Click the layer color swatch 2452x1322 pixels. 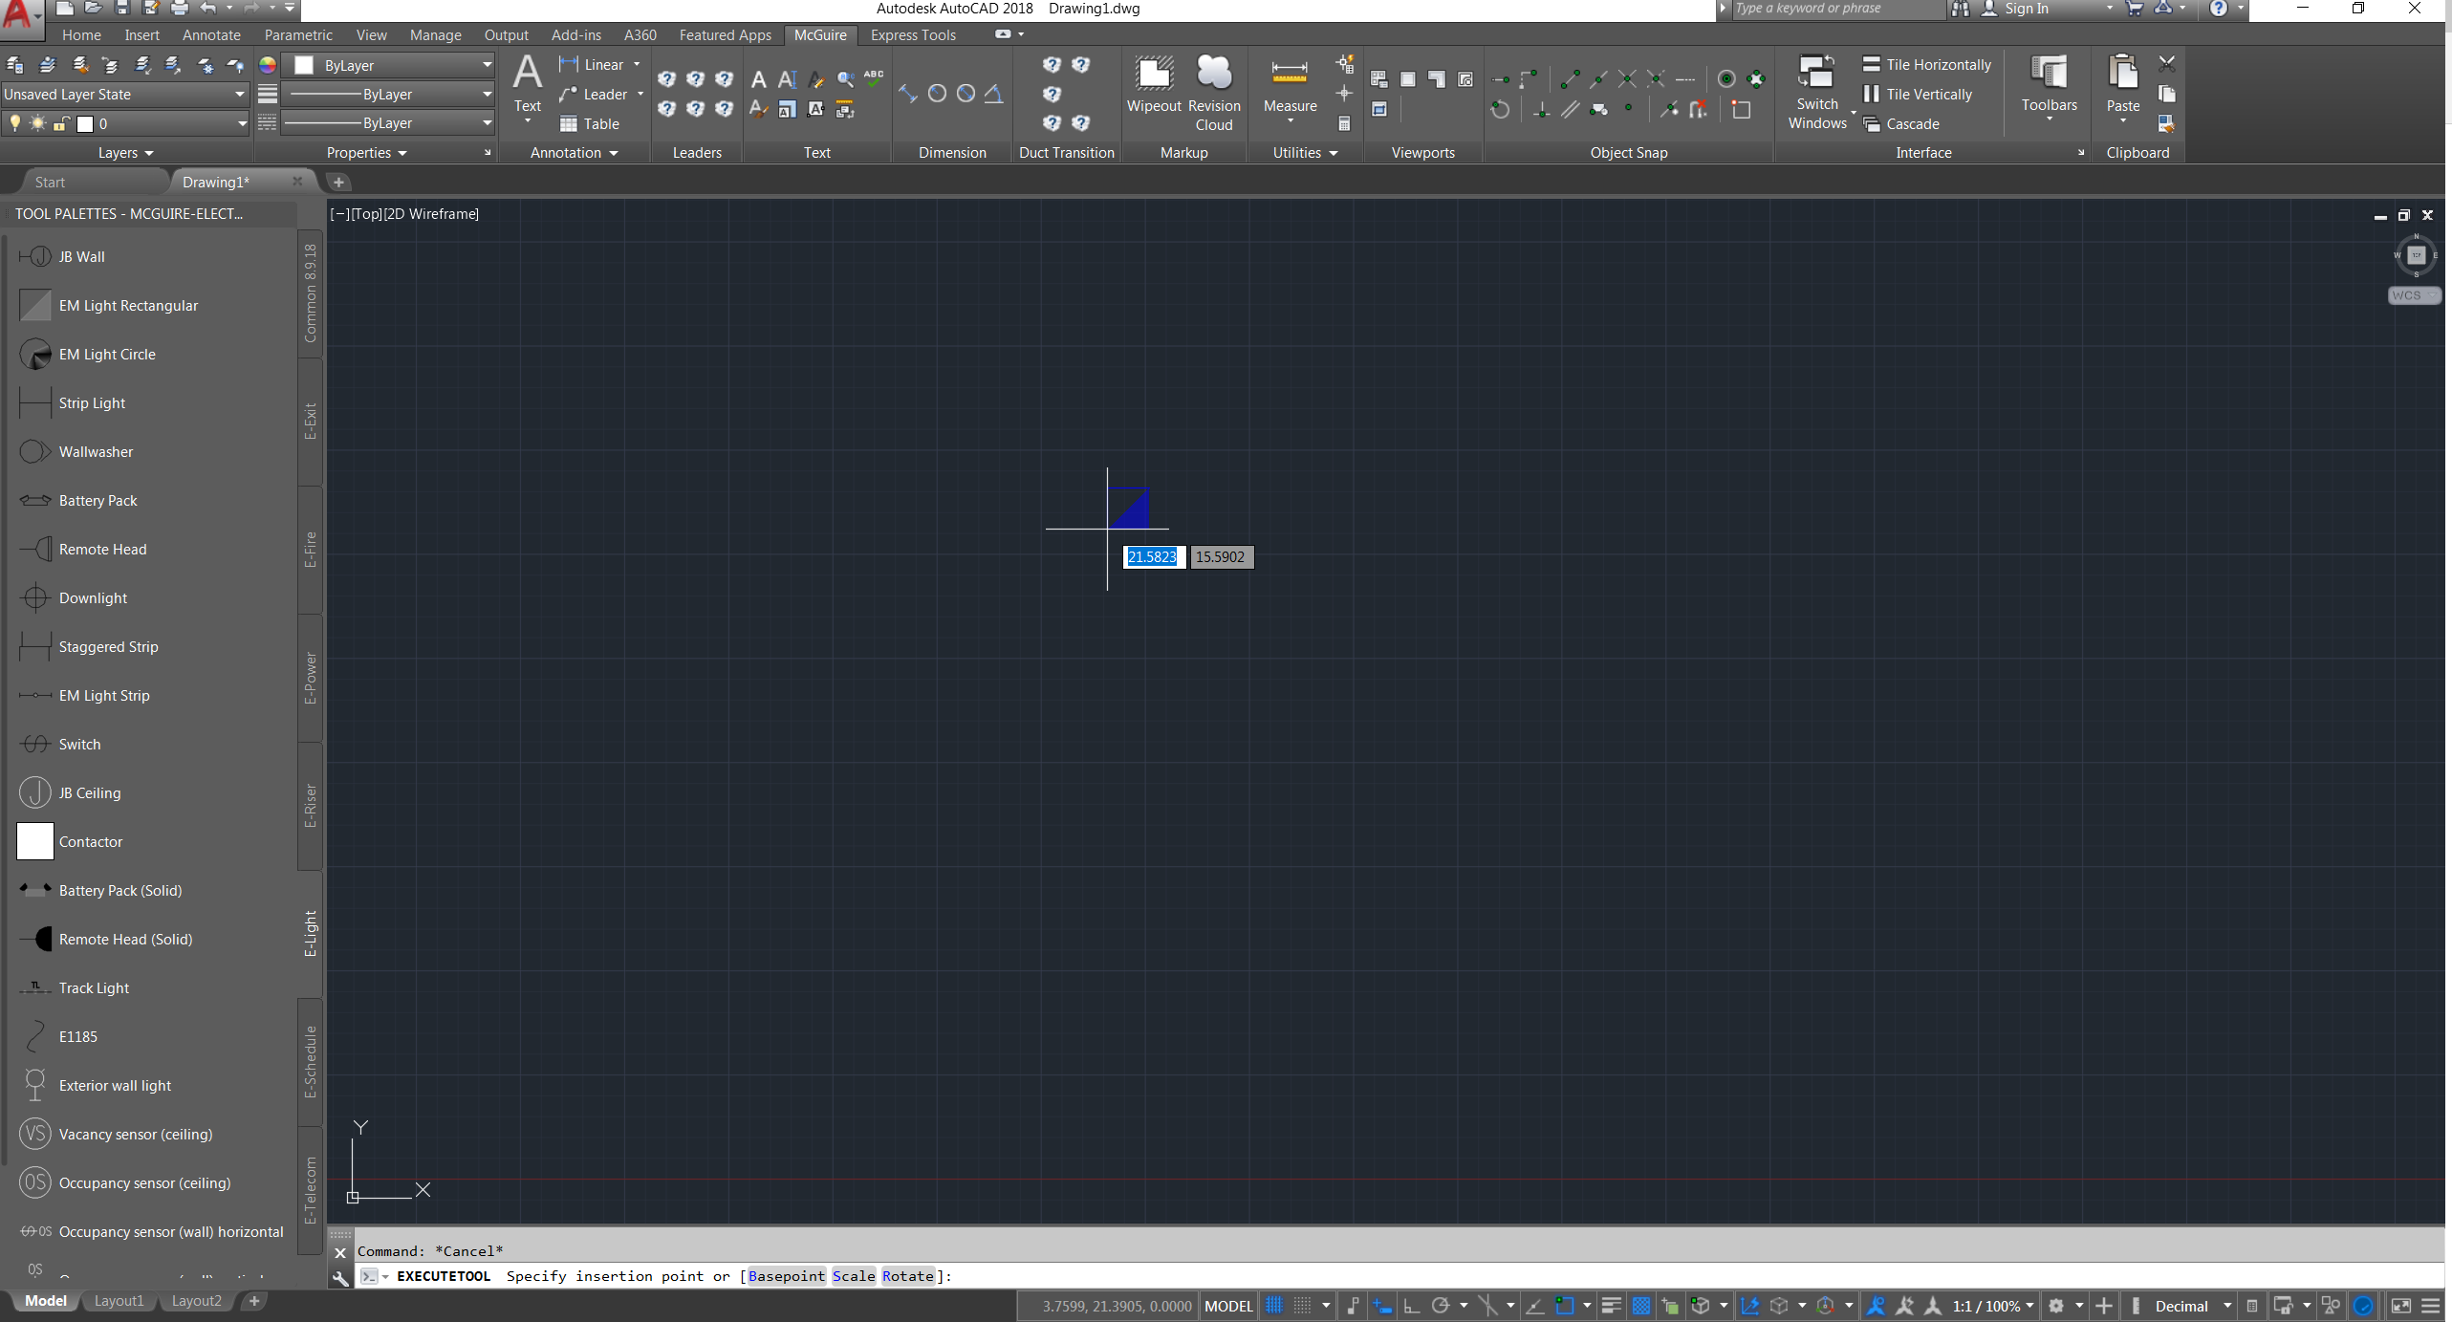86,122
